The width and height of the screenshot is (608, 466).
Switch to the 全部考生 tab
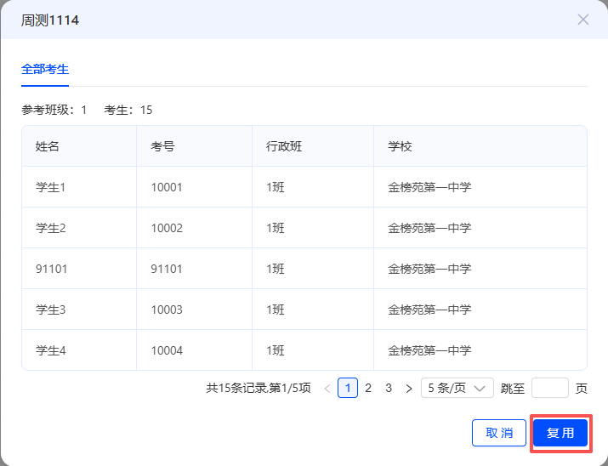click(45, 69)
